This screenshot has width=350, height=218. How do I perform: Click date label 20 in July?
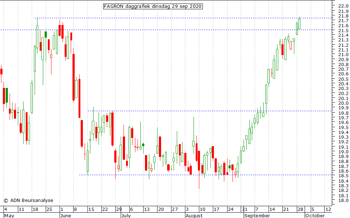tap(161, 209)
